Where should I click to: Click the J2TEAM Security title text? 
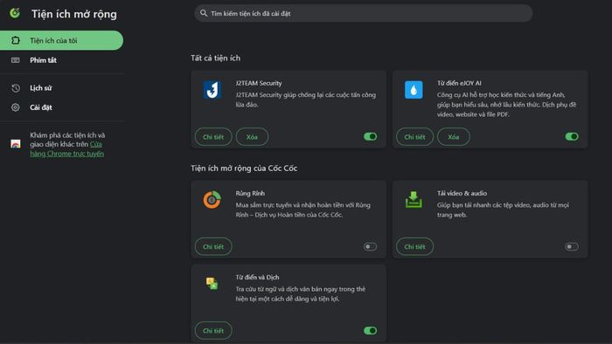point(259,83)
